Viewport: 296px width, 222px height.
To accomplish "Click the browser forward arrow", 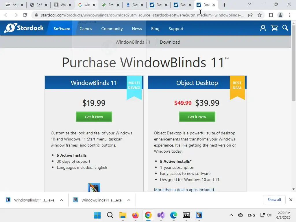I will click(x=16, y=15).
